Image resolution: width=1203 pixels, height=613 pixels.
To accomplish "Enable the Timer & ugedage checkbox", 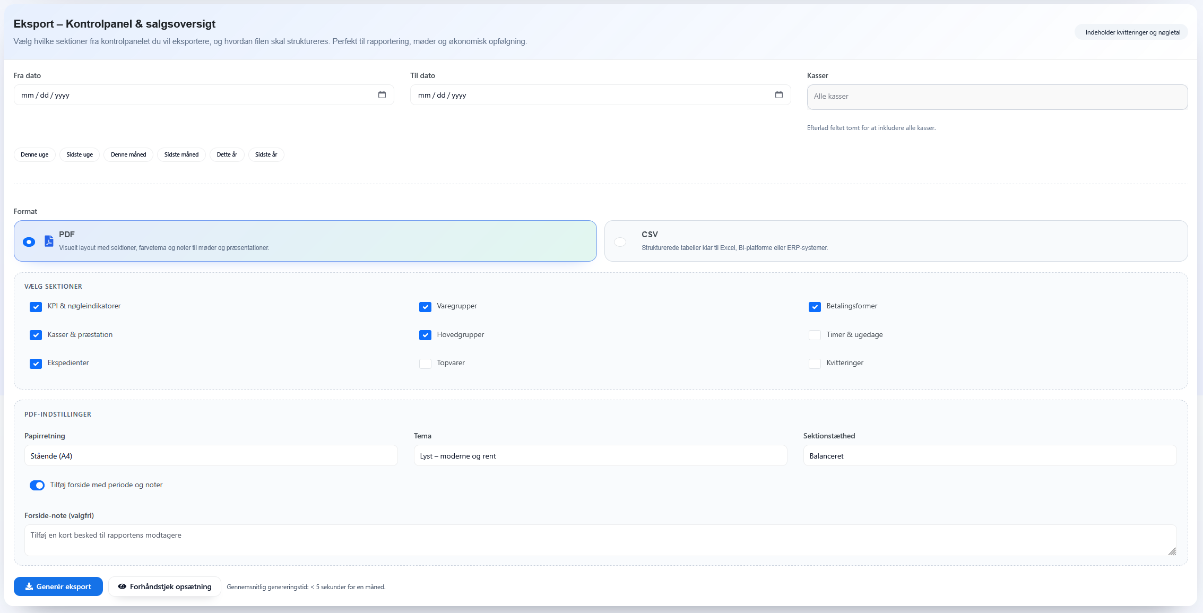I will [815, 335].
